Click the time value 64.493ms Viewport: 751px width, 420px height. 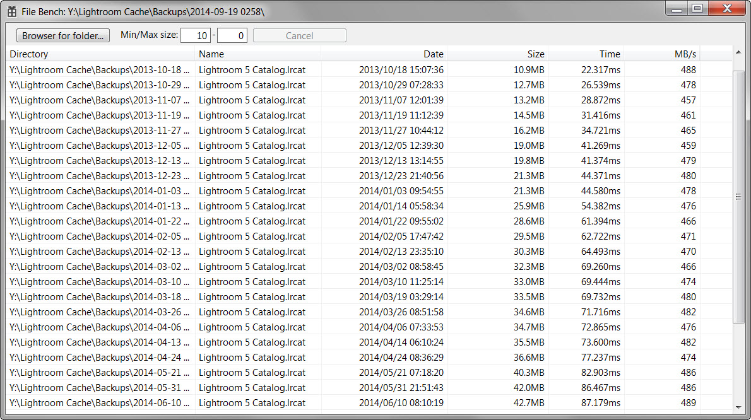click(x=601, y=252)
